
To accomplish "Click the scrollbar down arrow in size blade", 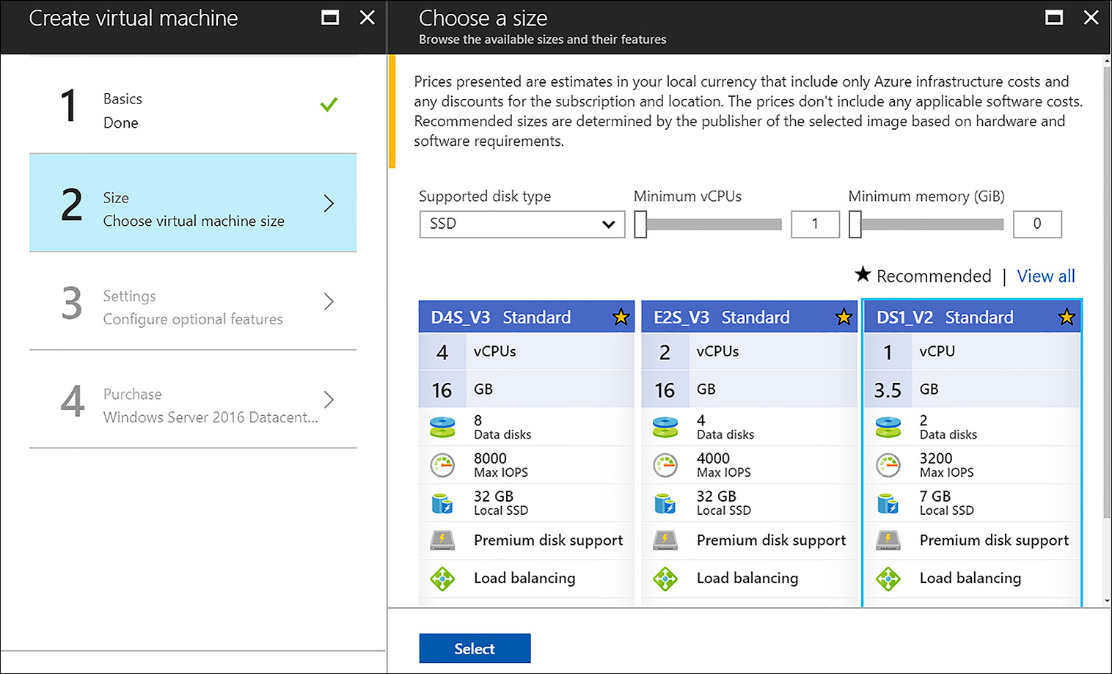I will [x=1107, y=601].
